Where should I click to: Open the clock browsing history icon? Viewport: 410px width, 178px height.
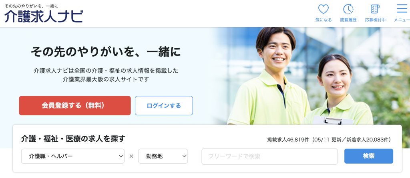pyautogui.click(x=348, y=10)
